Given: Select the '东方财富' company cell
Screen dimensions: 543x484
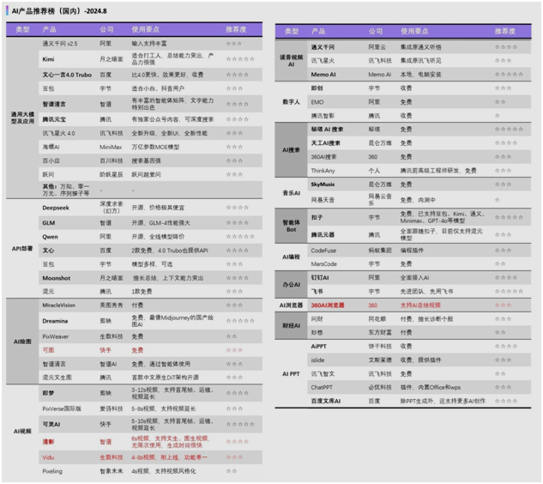Looking at the screenshot, I should coord(380,333).
